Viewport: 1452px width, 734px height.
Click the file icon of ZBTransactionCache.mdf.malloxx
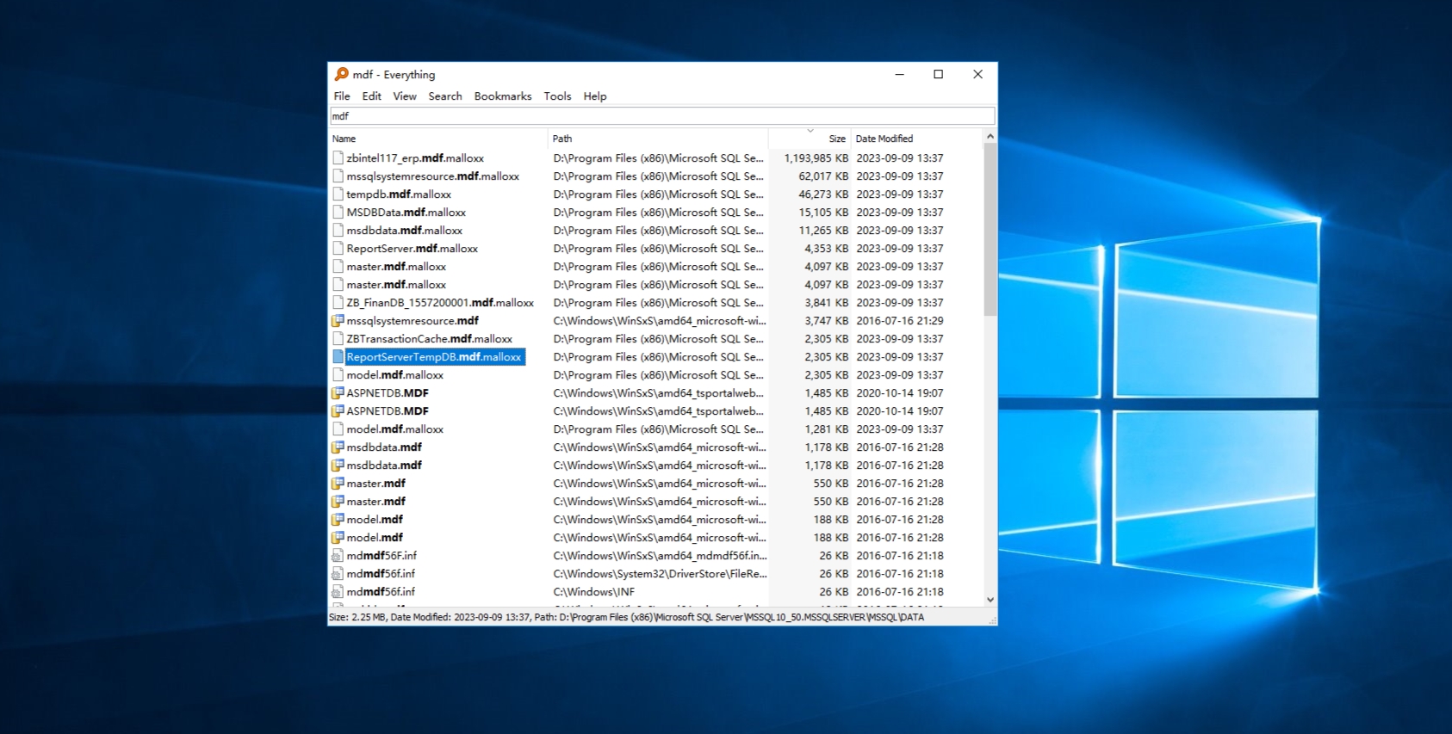338,339
